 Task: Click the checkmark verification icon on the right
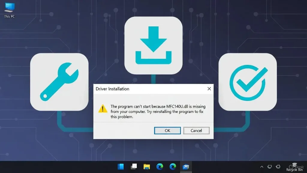(x=248, y=81)
